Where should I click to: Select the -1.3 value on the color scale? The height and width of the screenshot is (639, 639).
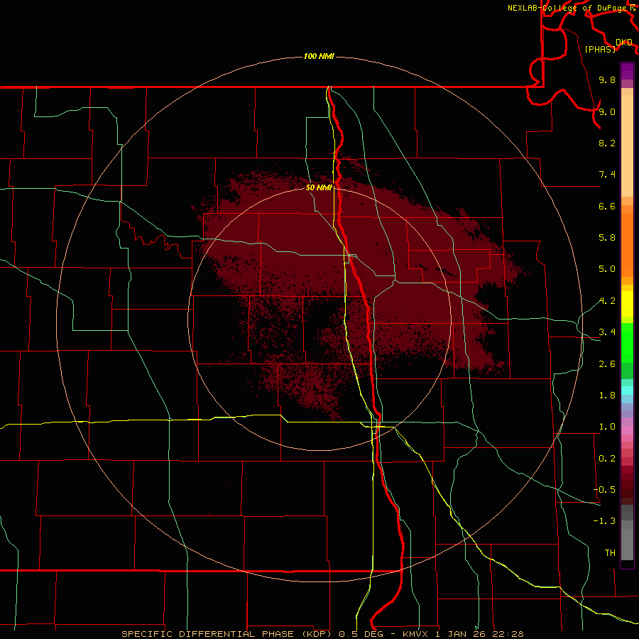click(604, 521)
